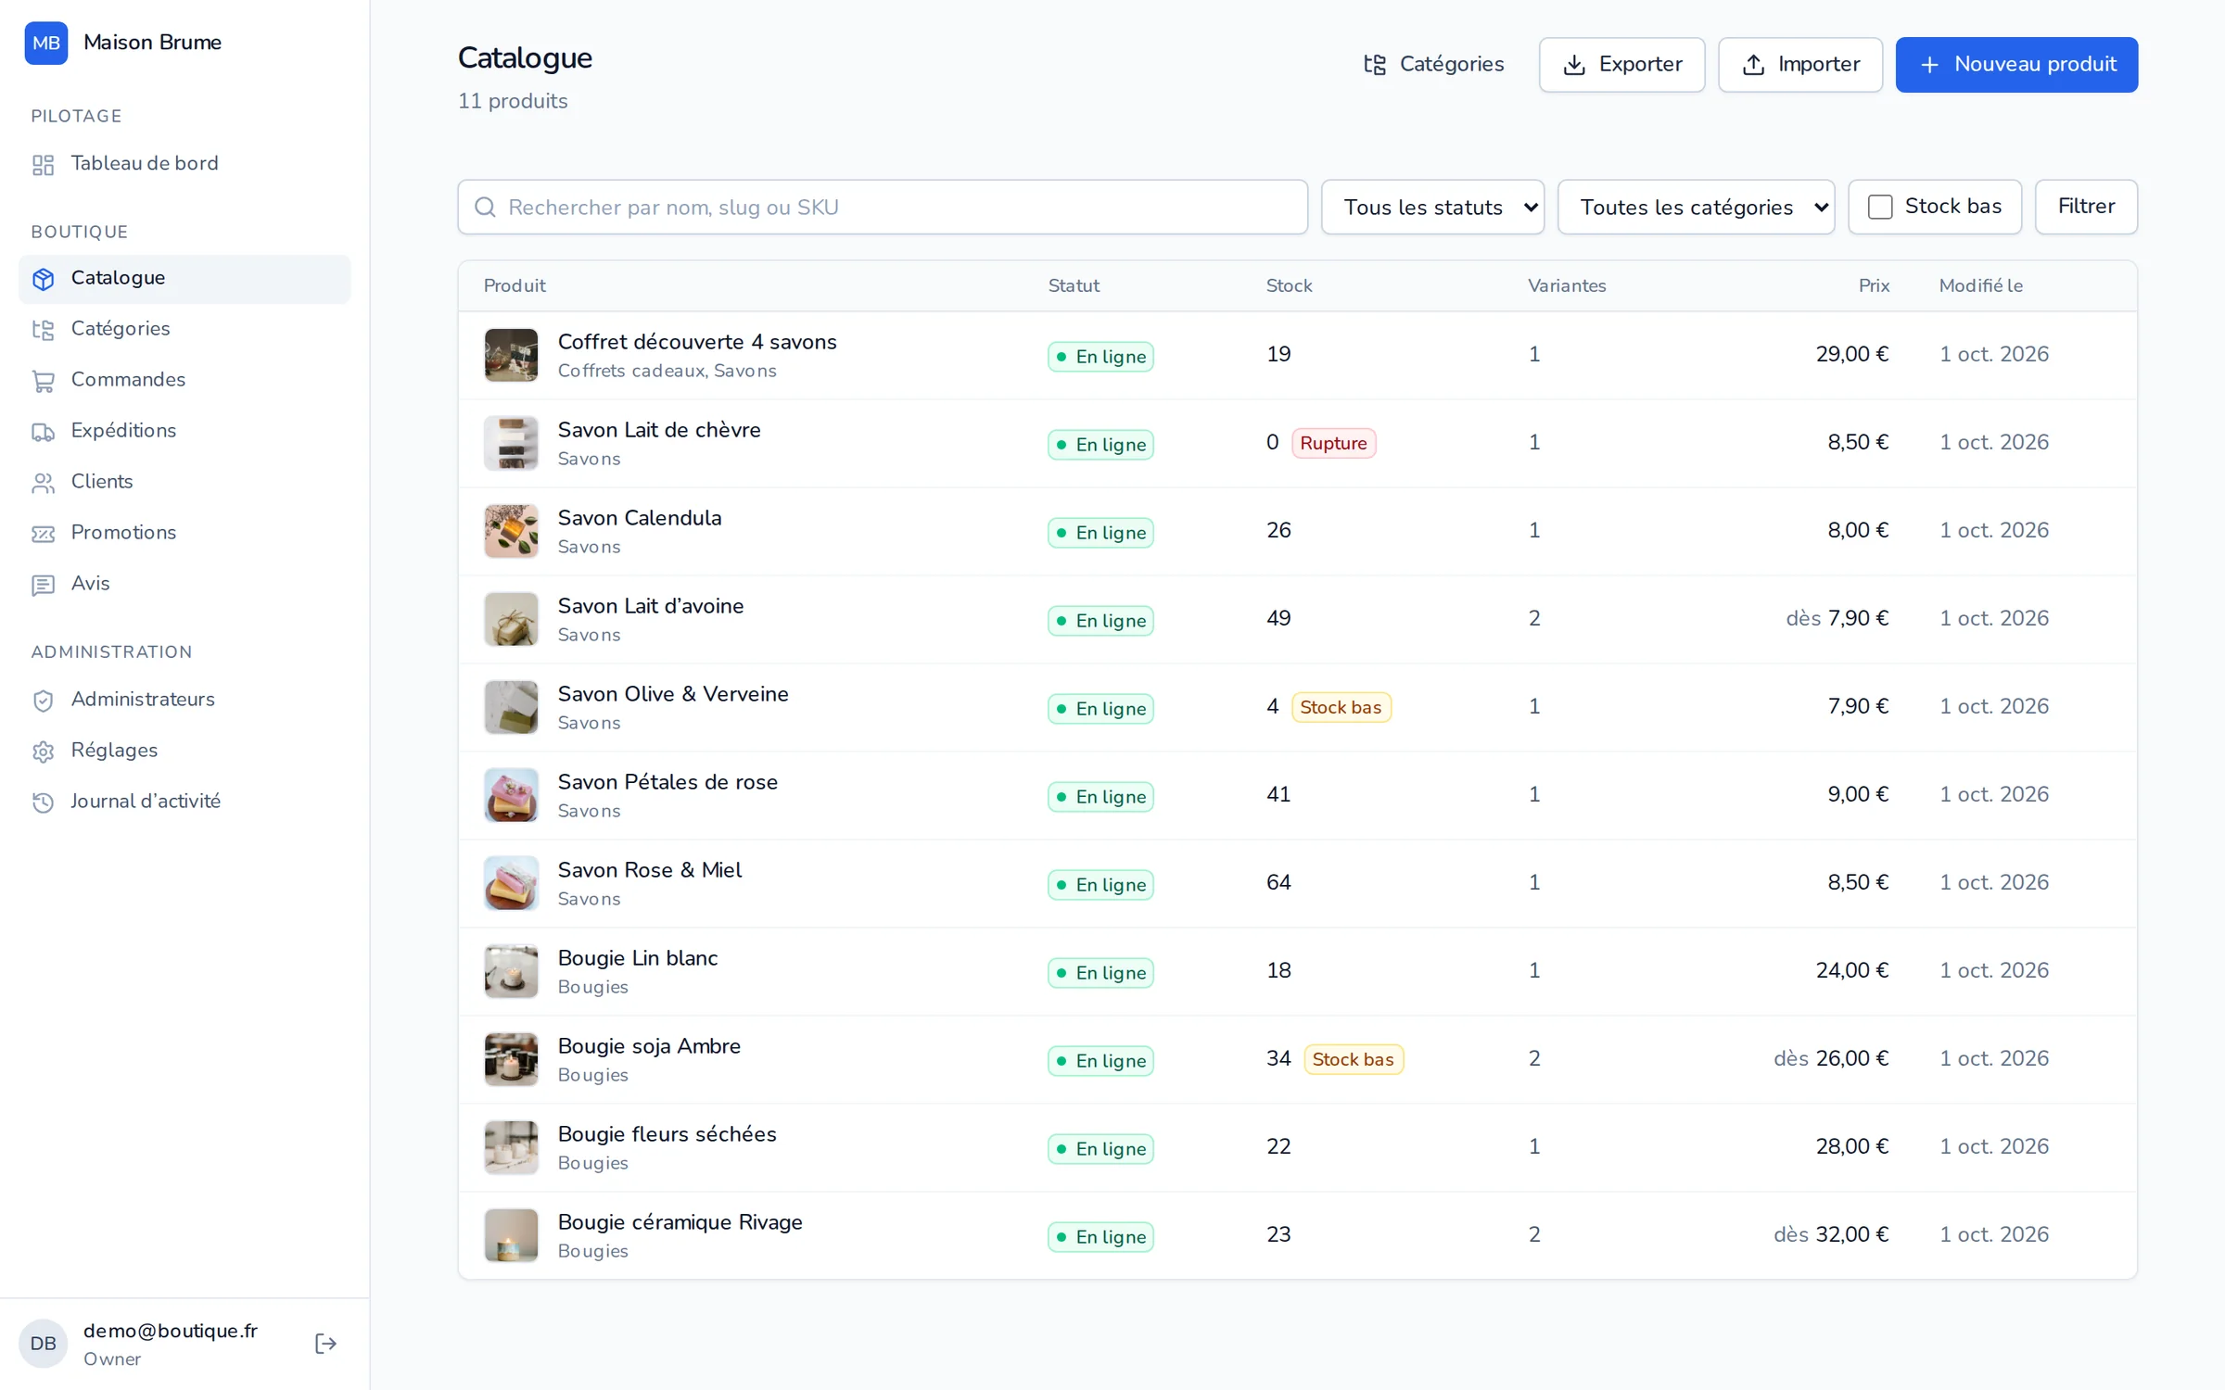Sort by the Prix column header
Image resolution: width=2225 pixels, height=1390 pixels.
pyautogui.click(x=1874, y=285)
